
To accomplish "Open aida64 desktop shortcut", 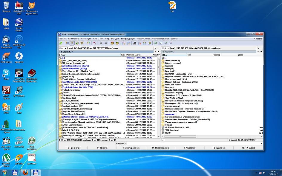I will 6,93.
